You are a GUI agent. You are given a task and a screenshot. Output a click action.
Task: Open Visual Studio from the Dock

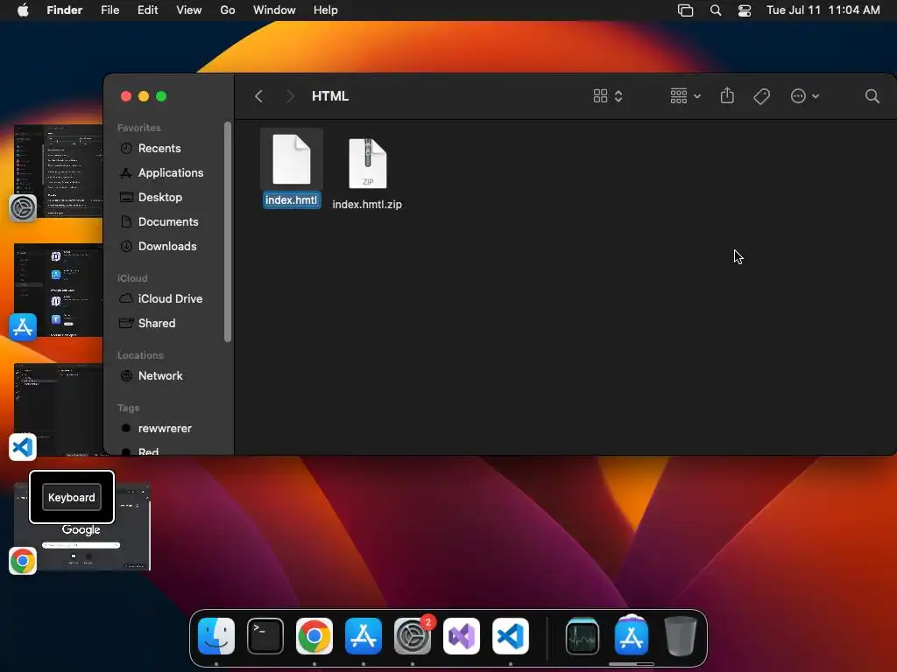(x=462, y=636)
